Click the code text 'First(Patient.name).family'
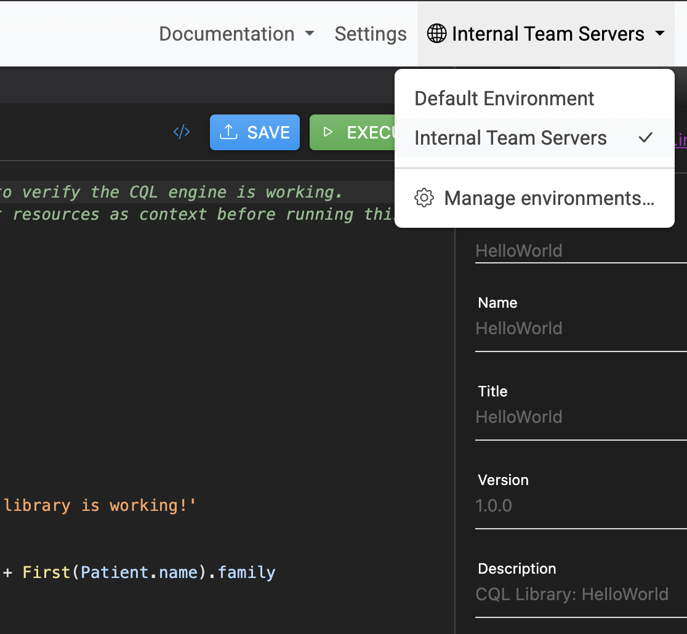 click(x=149, y=572)
